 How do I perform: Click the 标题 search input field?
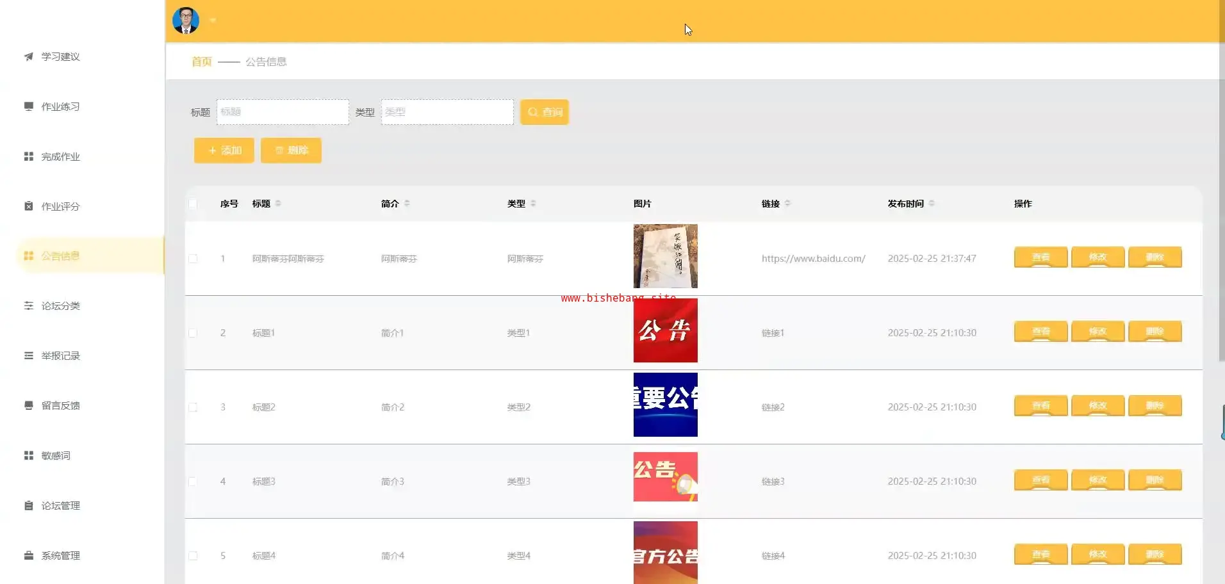[283, 112]
